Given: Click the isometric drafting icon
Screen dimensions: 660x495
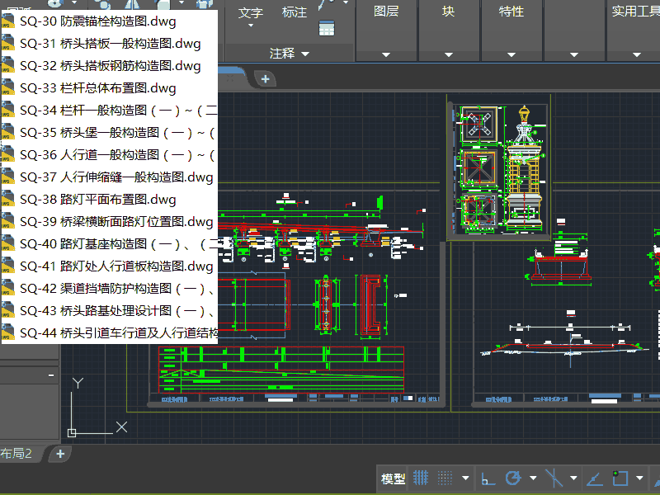Looking at the screenshot, I should click(554, 478).
